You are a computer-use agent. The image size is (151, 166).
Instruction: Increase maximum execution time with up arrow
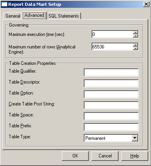pos(136,32)
